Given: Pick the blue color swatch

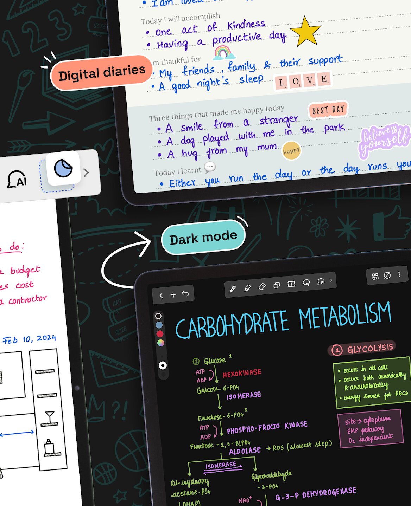Looking at the screenshot, I should (x=159, y=325).
